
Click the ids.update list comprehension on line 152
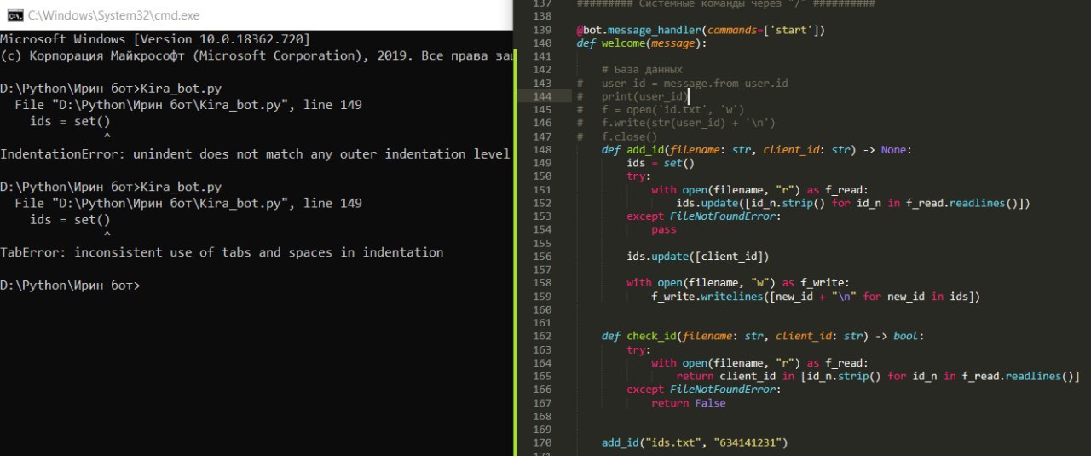[x=853, y=203]
